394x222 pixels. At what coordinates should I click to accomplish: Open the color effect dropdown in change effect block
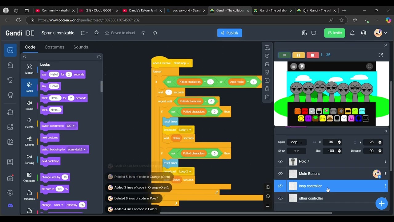tap(58, 205)
